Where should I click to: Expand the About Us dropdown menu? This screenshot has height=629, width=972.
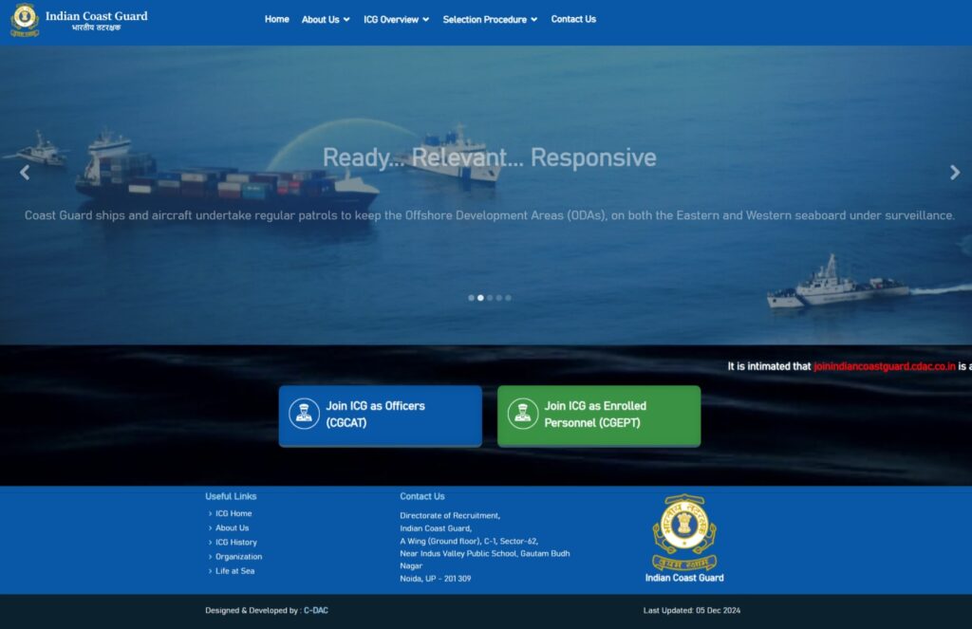[x=326, y=19]
